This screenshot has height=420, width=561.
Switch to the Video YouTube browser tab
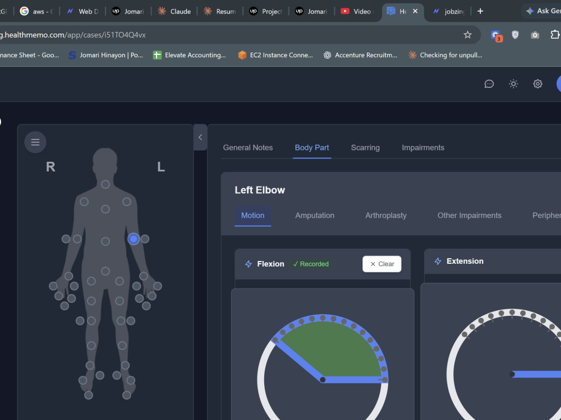(x=357, y=11)
